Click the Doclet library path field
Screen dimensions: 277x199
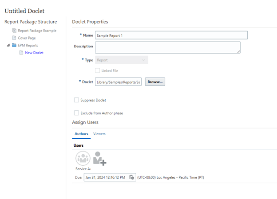pos(118,82)
